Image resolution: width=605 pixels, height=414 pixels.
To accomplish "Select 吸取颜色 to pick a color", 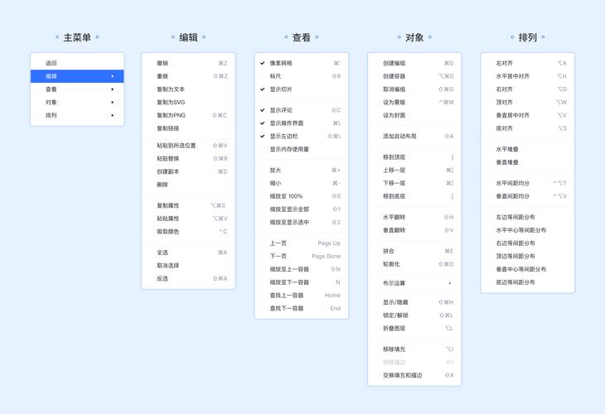I will (167, 232).
